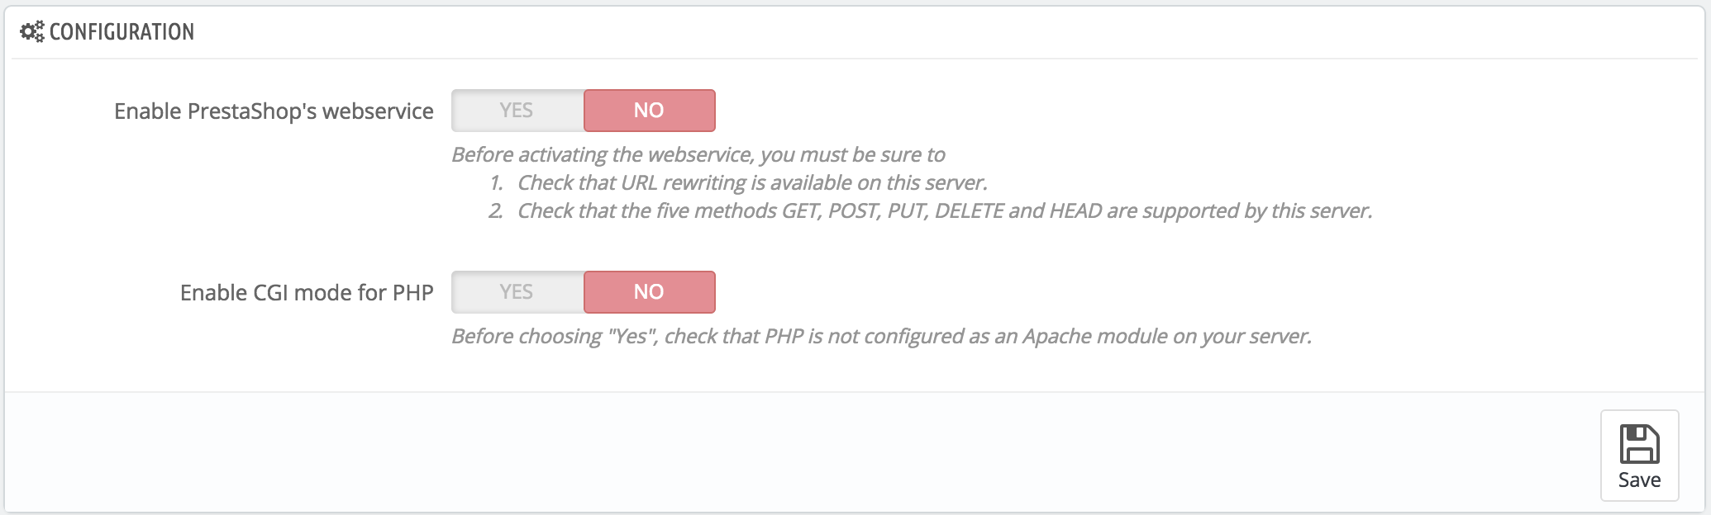Click the Configuration gears icon
The height and width of the screenshot is (515, 1711).
pos(32,32)
